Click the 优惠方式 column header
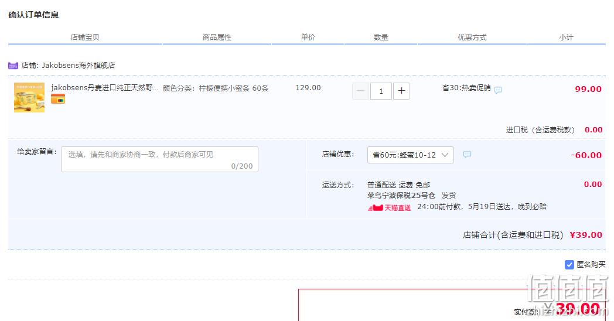 [472, 37]
